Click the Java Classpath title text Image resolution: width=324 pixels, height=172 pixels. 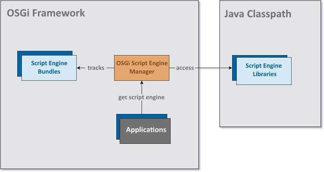[257, 14]
